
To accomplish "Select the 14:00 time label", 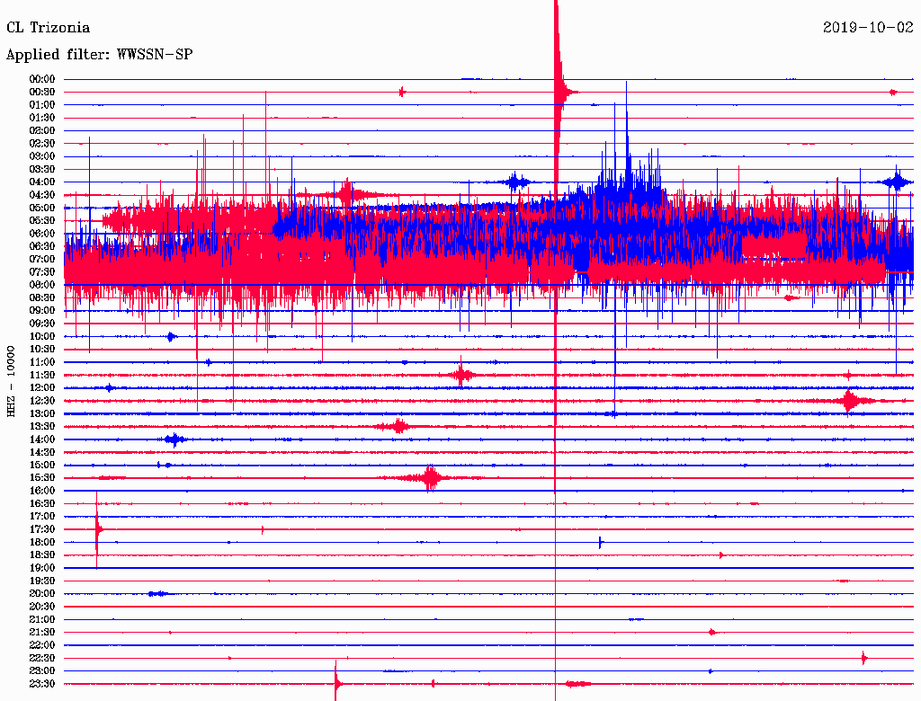I will 42,439.
